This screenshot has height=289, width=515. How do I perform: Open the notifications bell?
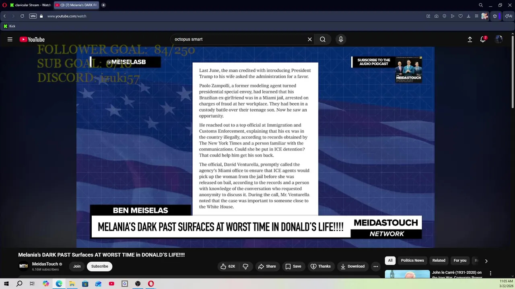483,39
